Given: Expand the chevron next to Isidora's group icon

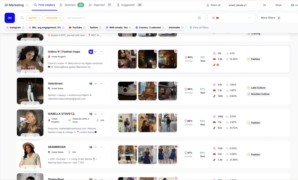Looking at the screenshot, I should [95, 51].
